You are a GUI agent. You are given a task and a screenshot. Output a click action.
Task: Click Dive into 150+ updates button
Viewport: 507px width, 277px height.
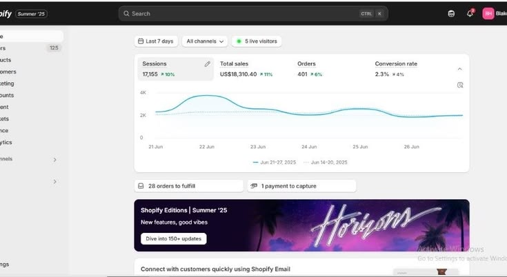174,238
